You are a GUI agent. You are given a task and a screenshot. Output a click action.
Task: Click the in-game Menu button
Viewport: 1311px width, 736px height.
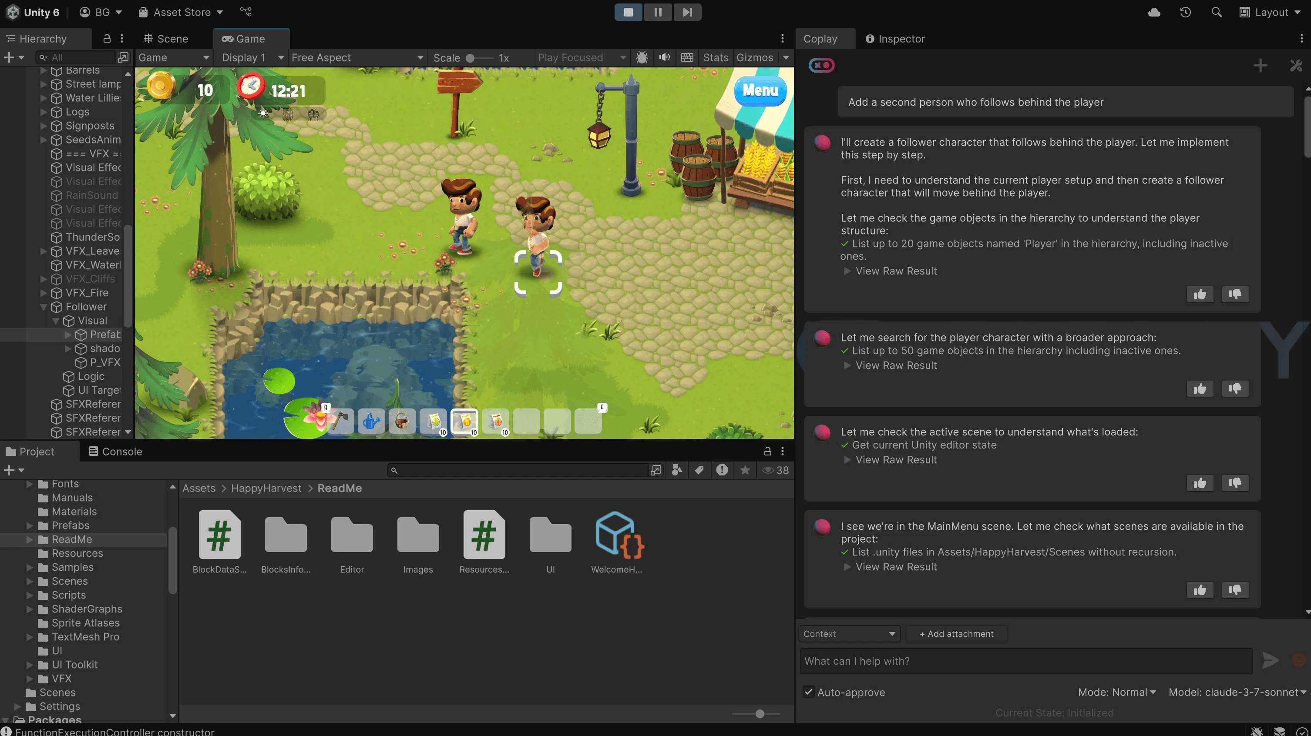tap(760, 90)
